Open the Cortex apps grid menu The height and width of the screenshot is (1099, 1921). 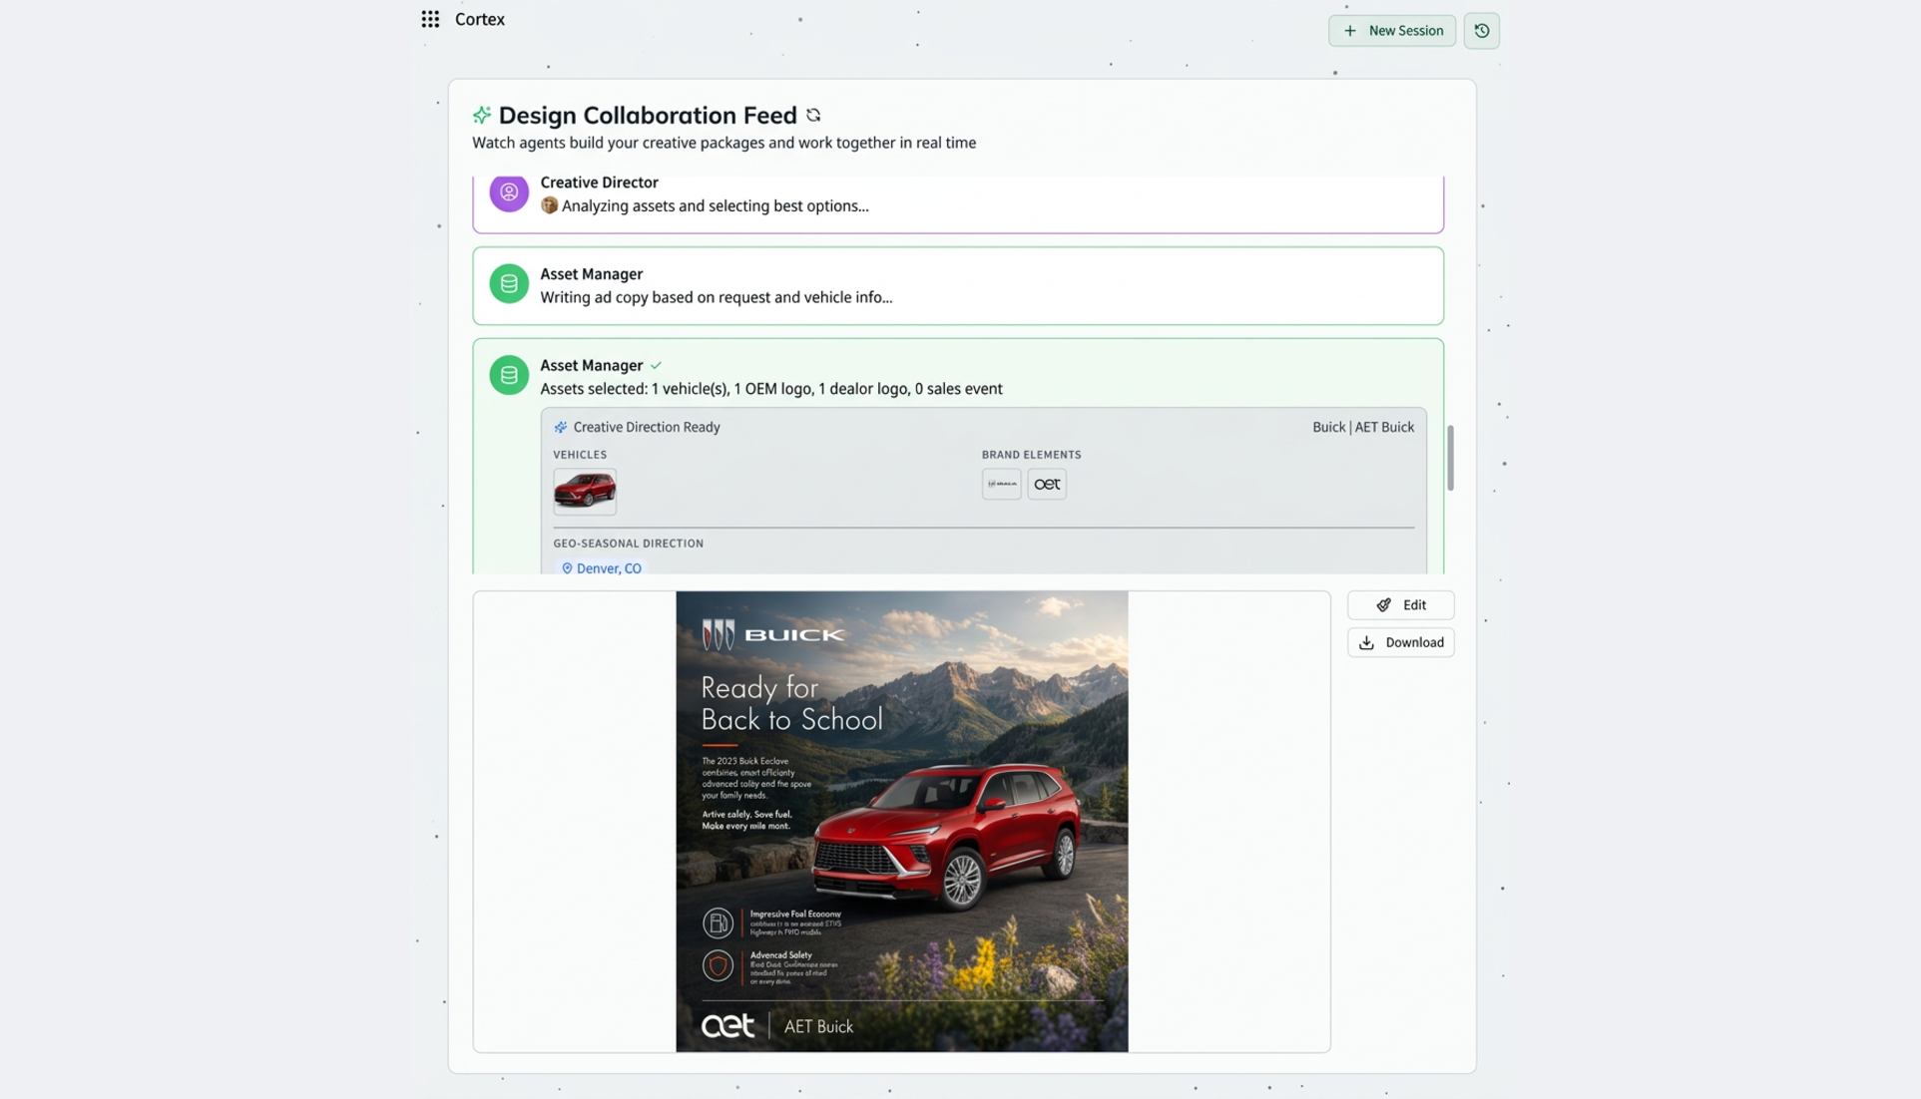(430, 19)
